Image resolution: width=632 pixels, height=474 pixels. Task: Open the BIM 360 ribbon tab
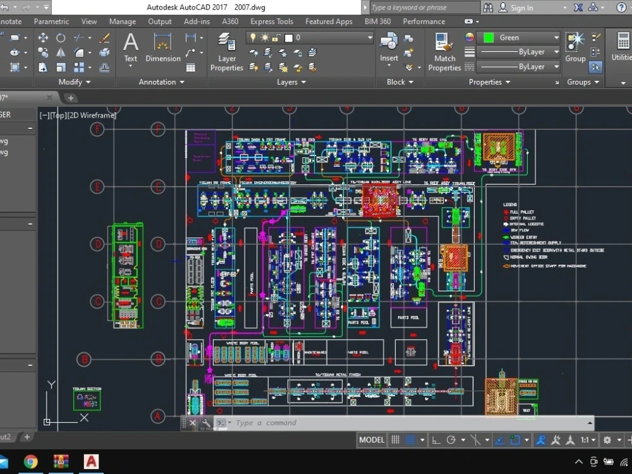tap(378, 21)
